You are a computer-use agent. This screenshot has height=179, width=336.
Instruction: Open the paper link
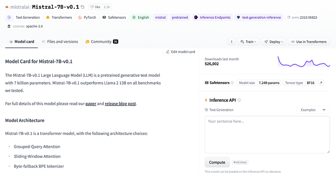(x=91, y=104)
